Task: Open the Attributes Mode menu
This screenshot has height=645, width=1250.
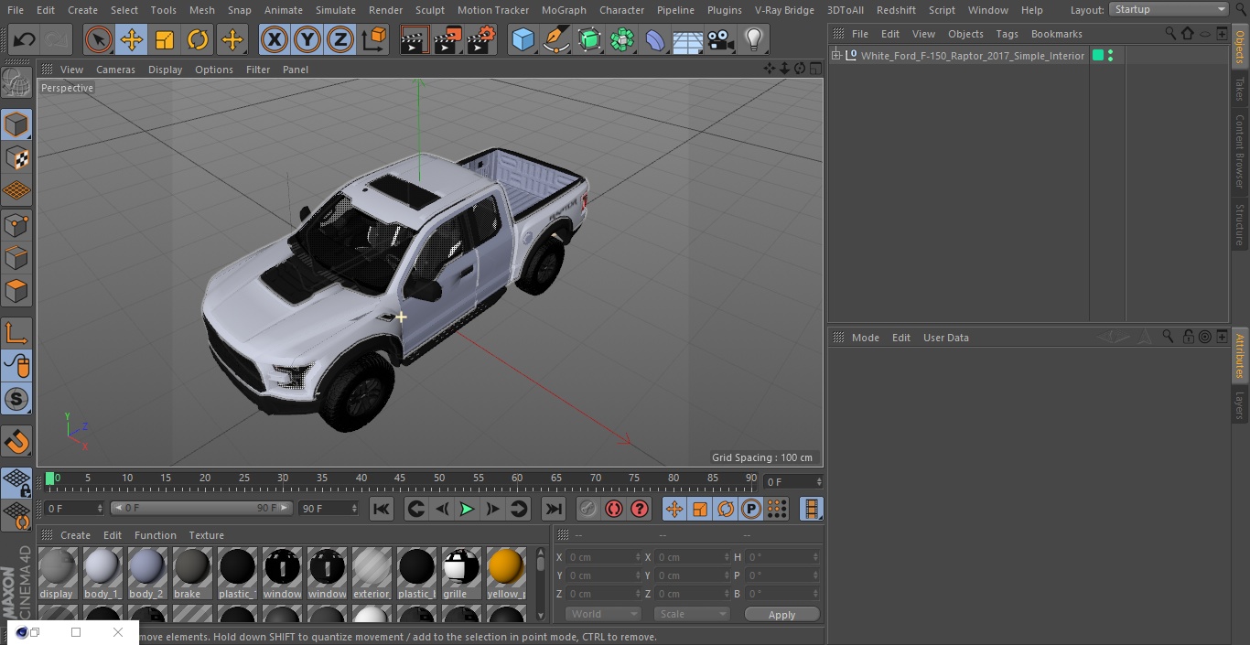Action: (x=865, y=338)
